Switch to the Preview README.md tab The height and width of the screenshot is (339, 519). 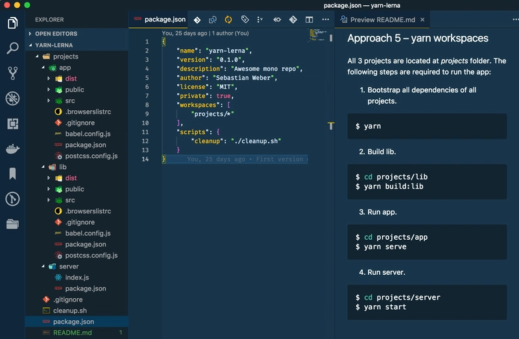382,20
